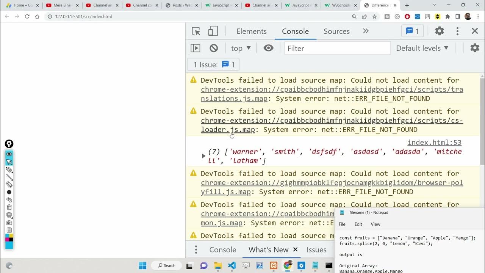
Task: Reload the page in Chrome
Action: [x=27, y=17]
